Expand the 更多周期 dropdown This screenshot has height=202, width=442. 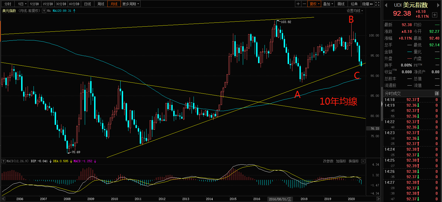130,4
